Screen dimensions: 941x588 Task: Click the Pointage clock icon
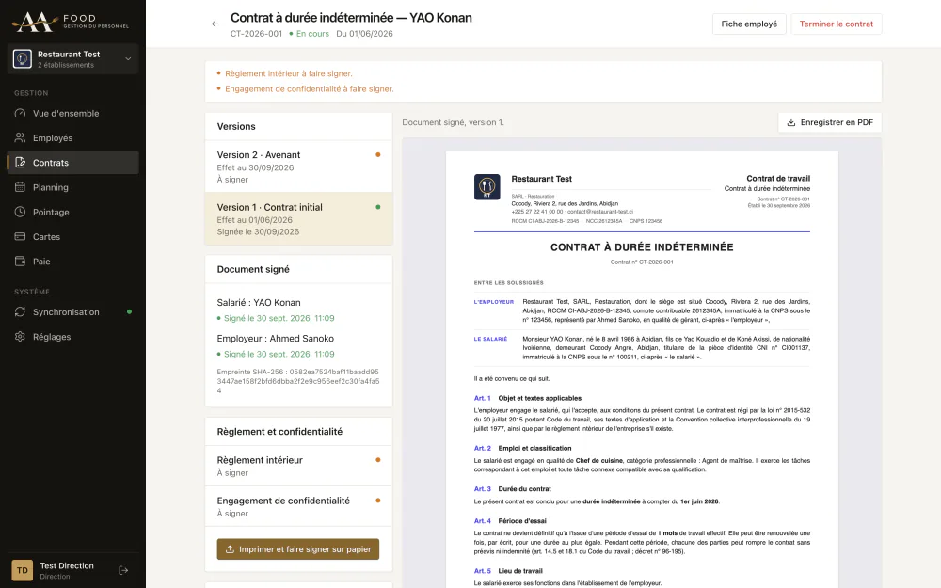[20, 212]
